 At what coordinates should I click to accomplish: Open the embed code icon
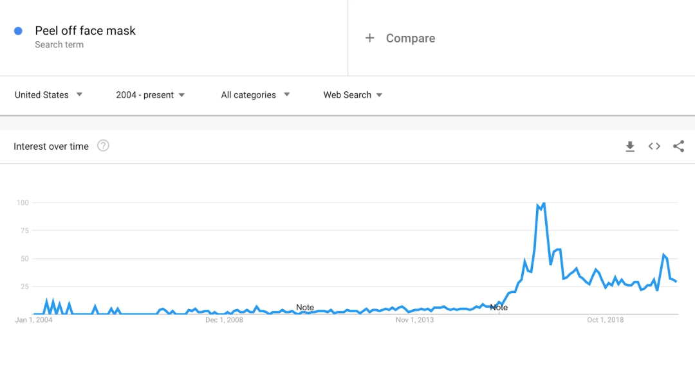pos(654,146)
